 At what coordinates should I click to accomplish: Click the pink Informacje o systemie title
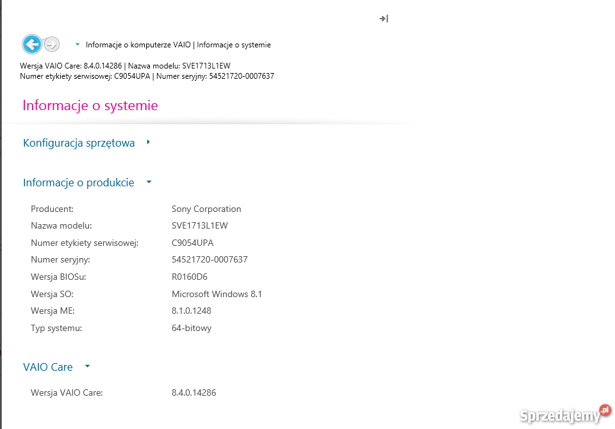pos(90,105)
